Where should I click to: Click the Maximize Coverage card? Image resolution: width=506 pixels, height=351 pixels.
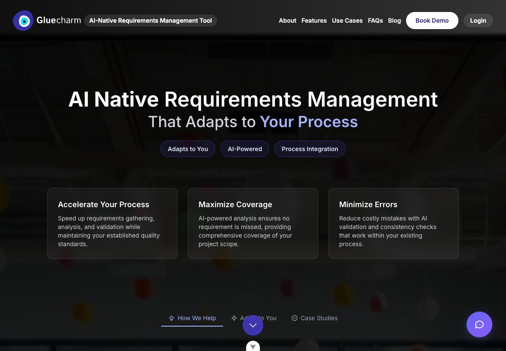[253, 223]
